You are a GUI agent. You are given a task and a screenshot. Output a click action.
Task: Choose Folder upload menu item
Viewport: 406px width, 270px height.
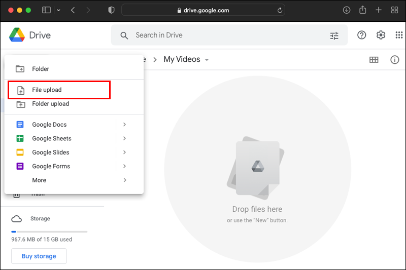[x=74, y=104]
